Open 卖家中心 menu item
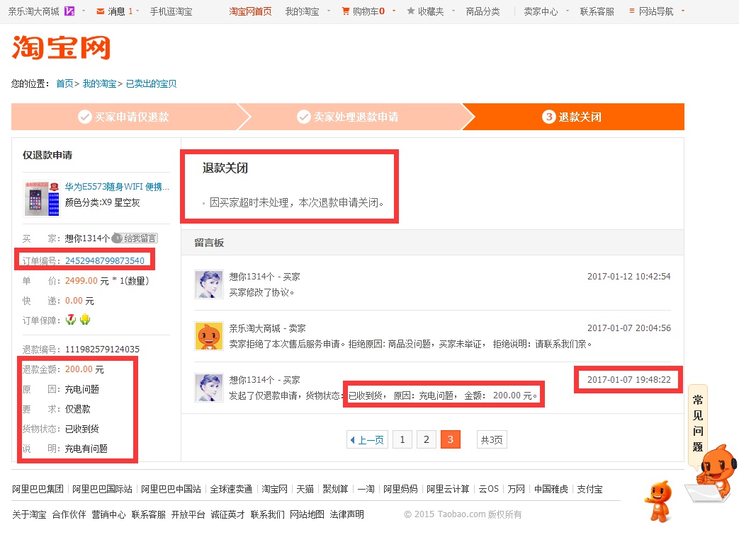739x537 pixels. (x=541, y=11)
